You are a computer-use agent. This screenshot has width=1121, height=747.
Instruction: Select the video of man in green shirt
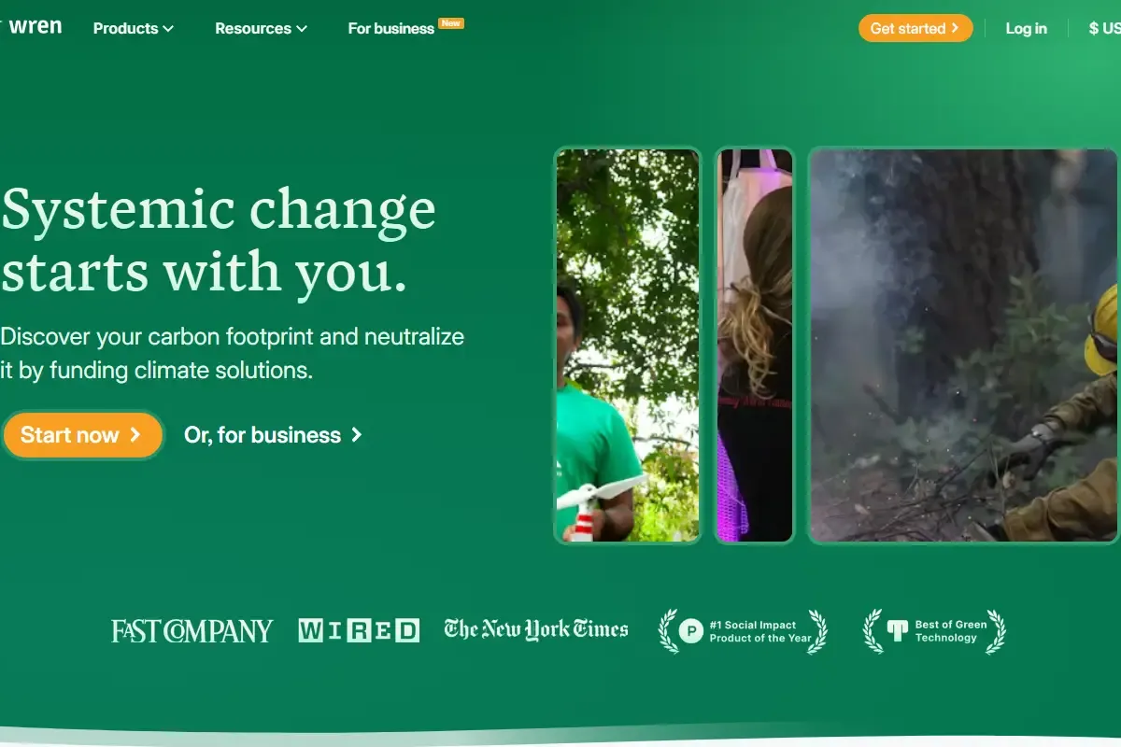[x=628, y=345]
